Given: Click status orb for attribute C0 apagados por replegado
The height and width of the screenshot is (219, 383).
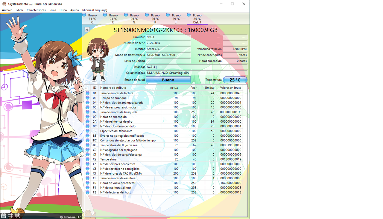Looking at the screenshot, I should (x=88, y=150).
